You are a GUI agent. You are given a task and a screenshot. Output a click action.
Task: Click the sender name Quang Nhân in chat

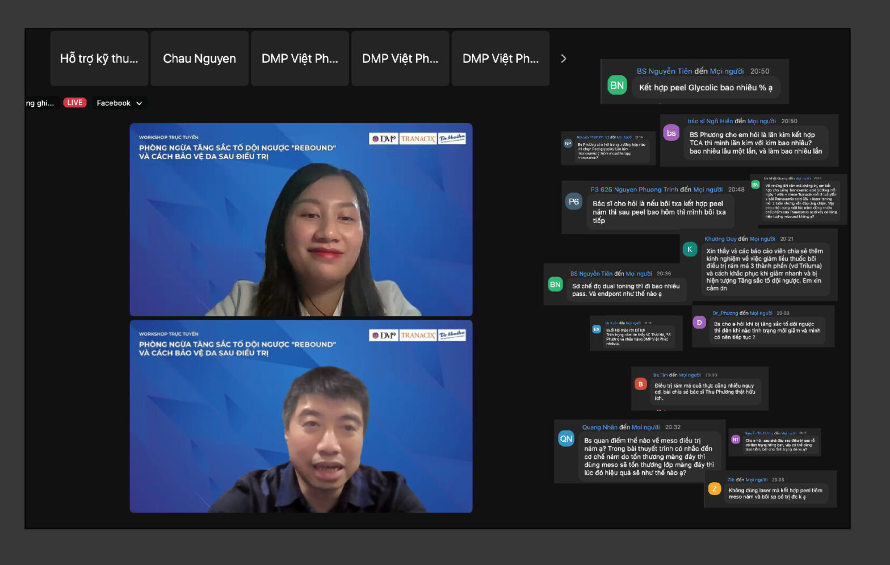click(x=599, y=428)
